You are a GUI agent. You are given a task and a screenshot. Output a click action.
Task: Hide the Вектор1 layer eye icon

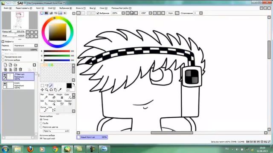(5, 75)
